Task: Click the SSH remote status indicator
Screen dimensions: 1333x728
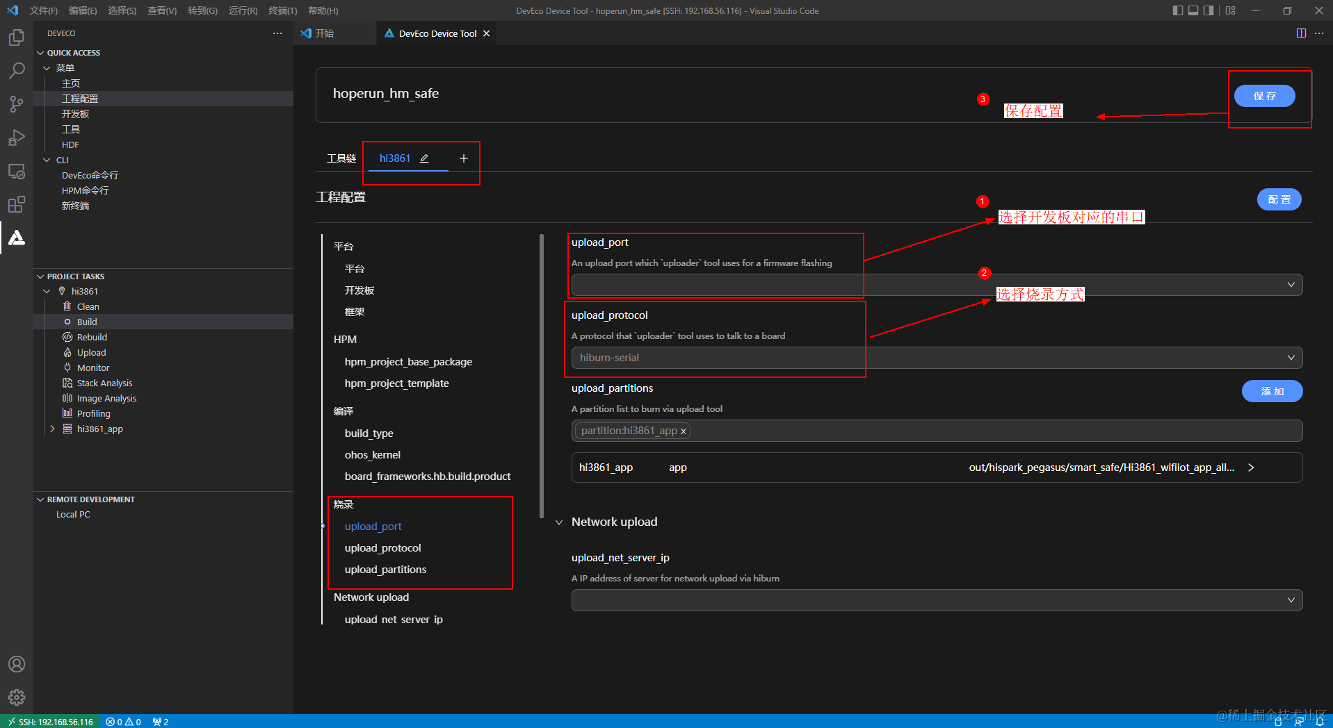Action: pos(50,722)
